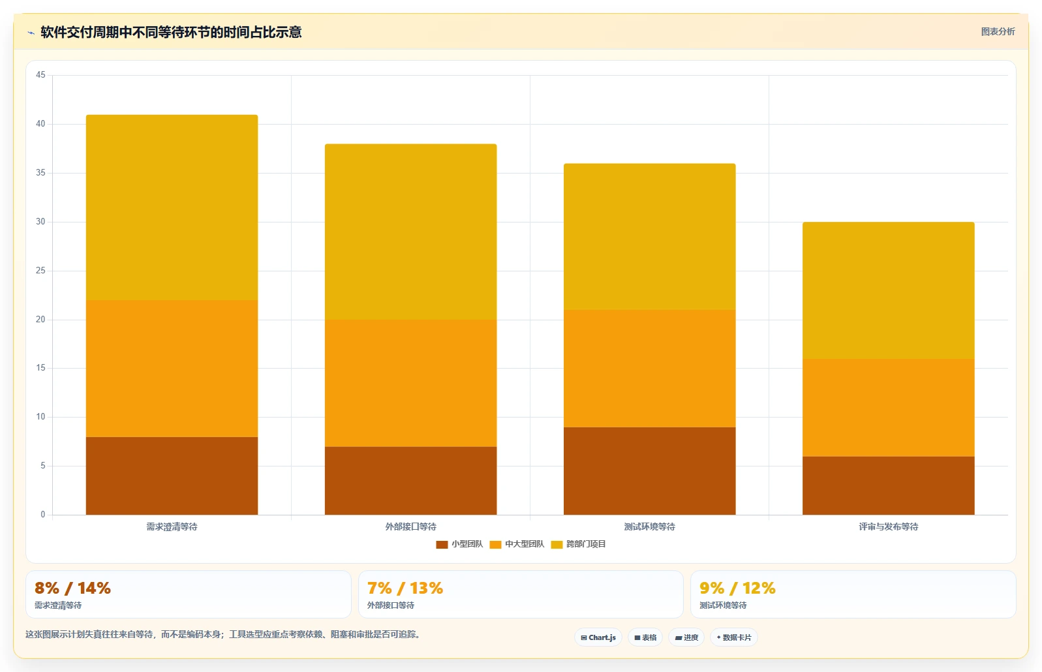Select 中大型团队 segment of 测试环境等待 bar

click(649, 369)
